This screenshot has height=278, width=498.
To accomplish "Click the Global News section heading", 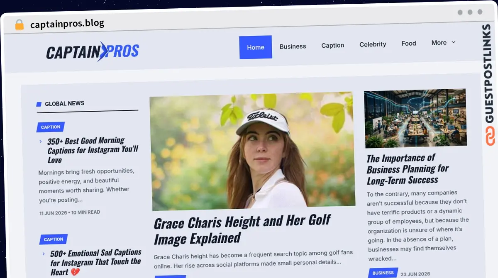I will tap(64, 103).
